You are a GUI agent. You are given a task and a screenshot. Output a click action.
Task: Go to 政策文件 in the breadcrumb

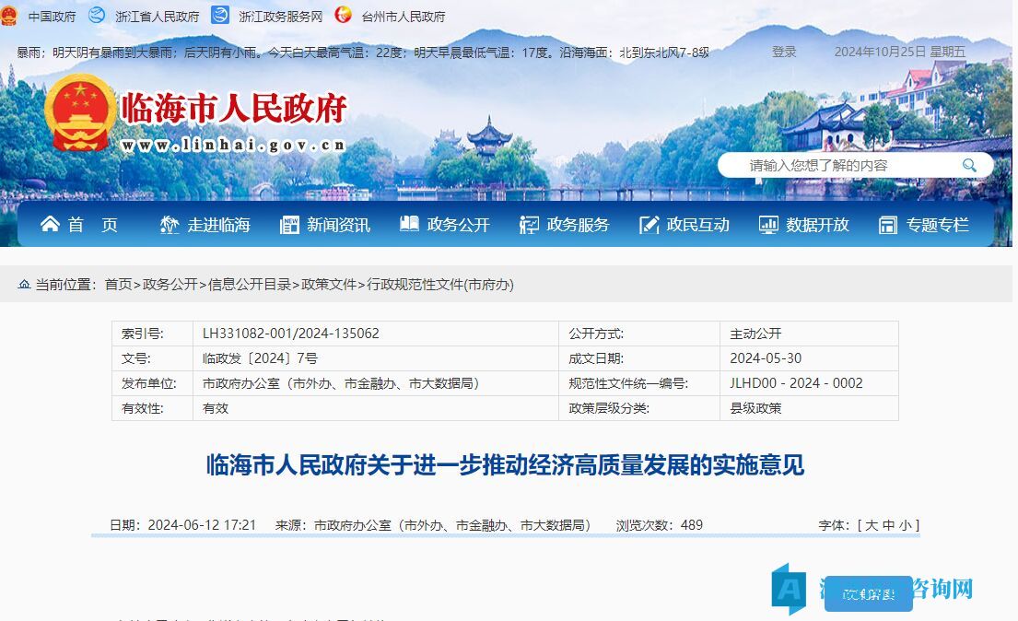coord(329,285)
